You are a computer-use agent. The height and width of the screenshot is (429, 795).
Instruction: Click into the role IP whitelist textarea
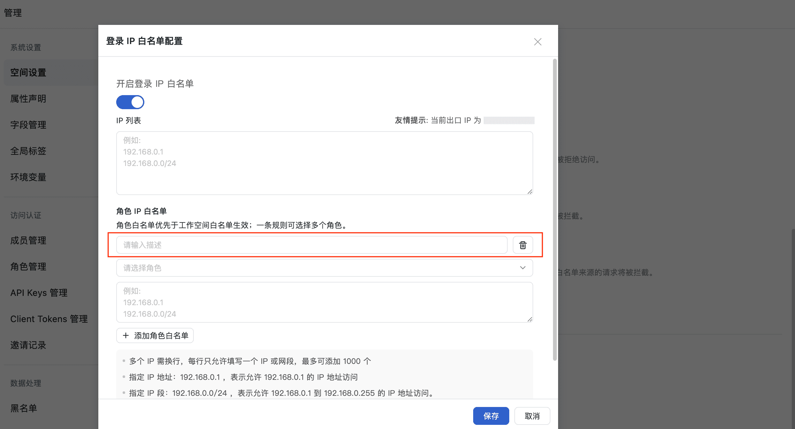click(324, 302)
